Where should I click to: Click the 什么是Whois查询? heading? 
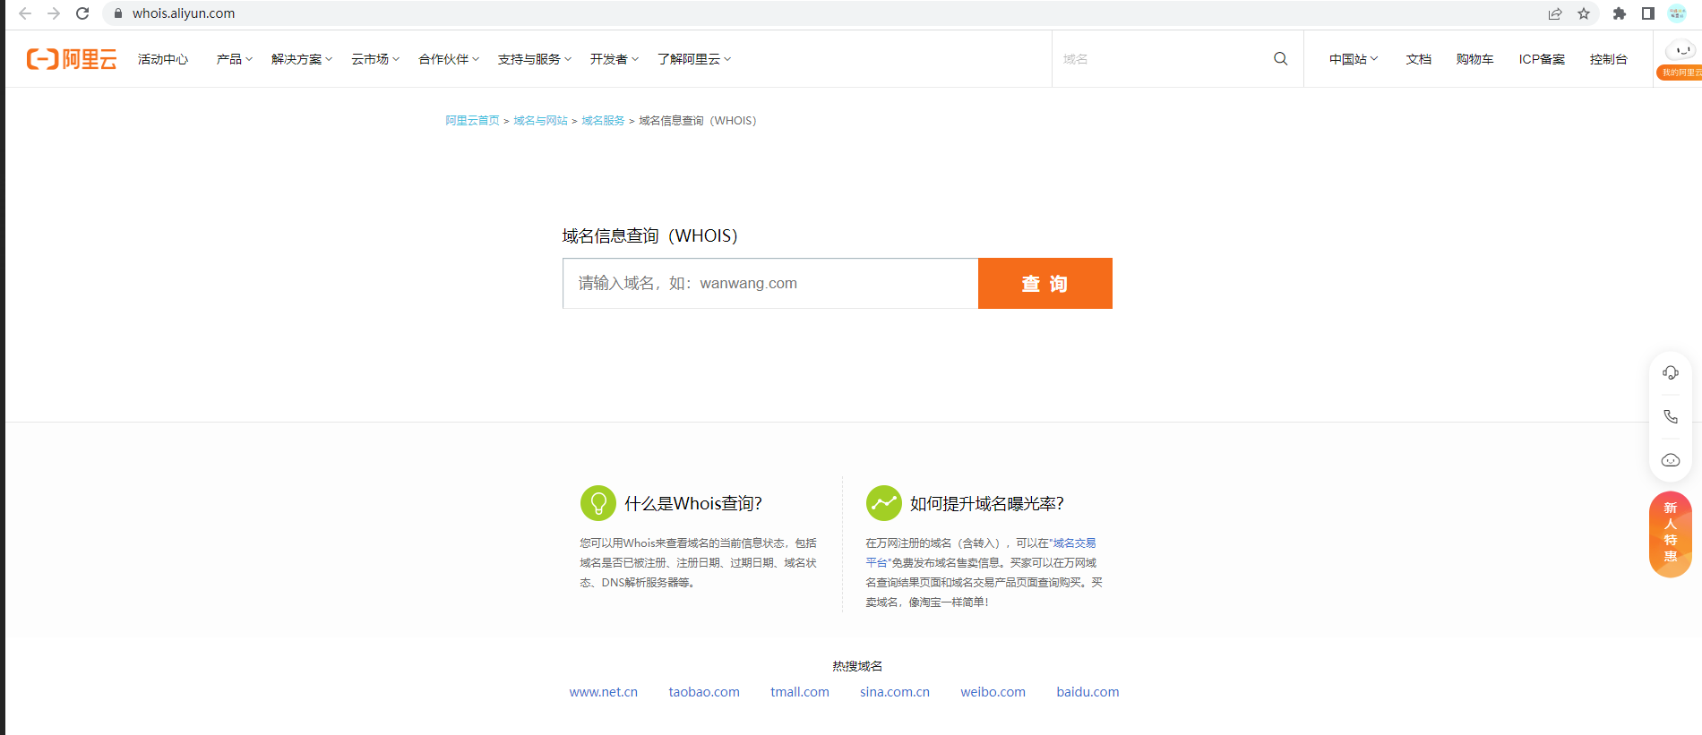(693, 503)
